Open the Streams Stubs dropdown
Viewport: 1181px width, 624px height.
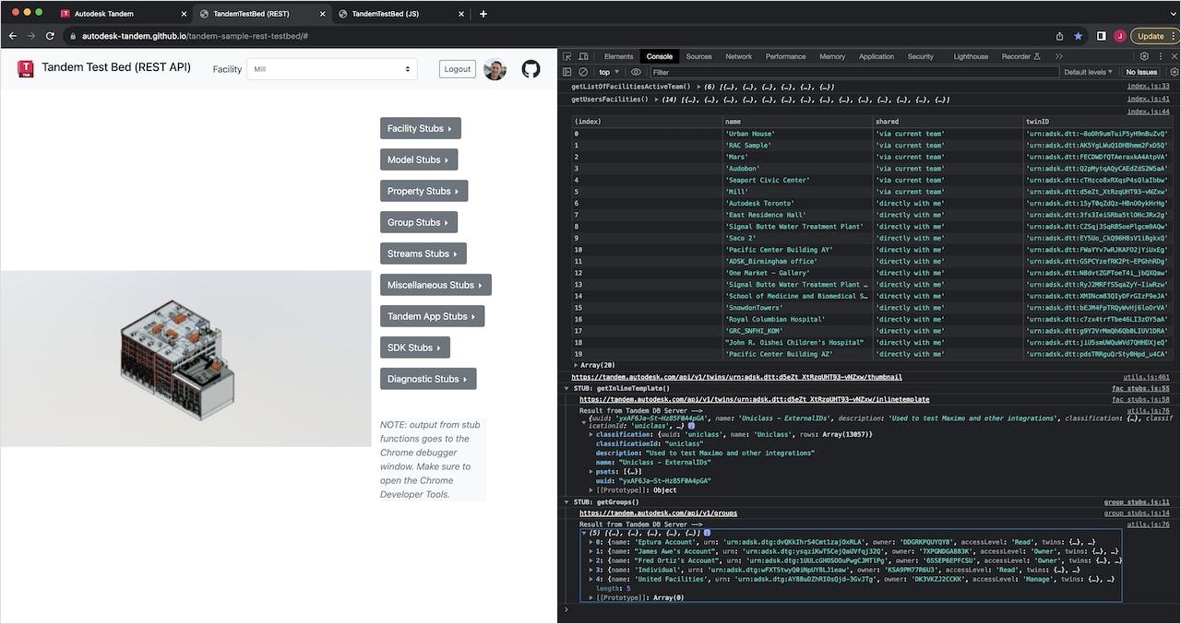point(423,253)
